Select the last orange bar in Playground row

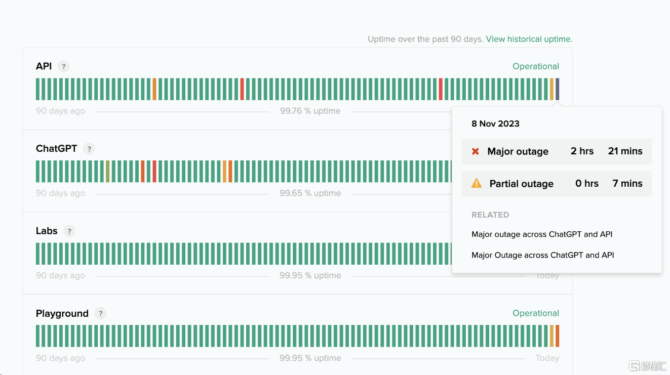click(x=558, y=336)
